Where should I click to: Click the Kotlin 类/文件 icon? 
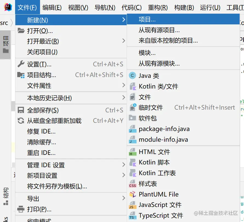click(x=133, y=86)
